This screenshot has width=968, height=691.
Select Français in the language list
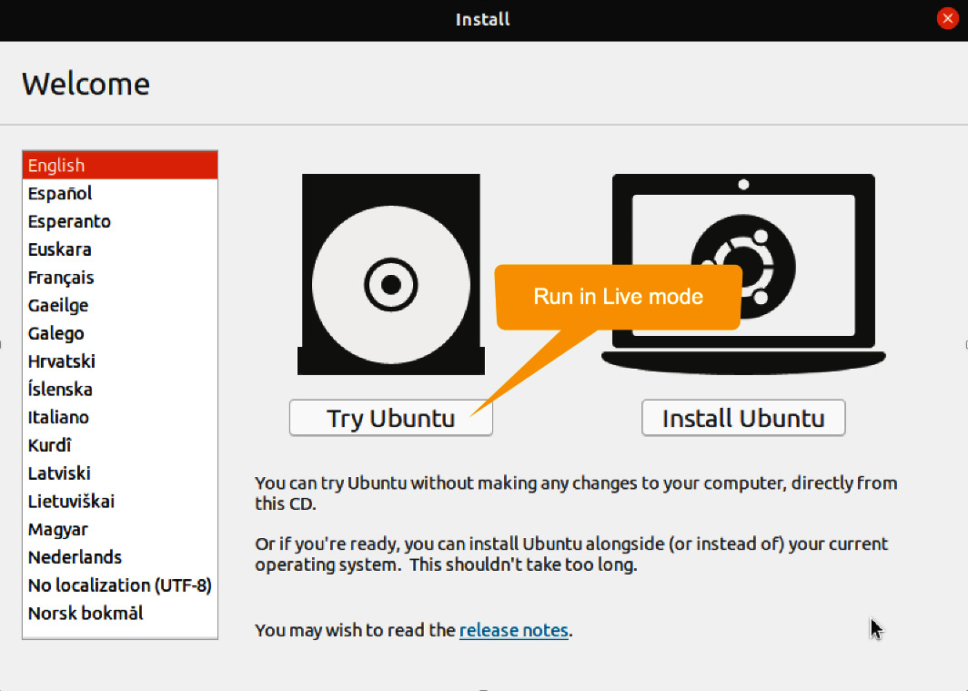(x=120, y=278)
